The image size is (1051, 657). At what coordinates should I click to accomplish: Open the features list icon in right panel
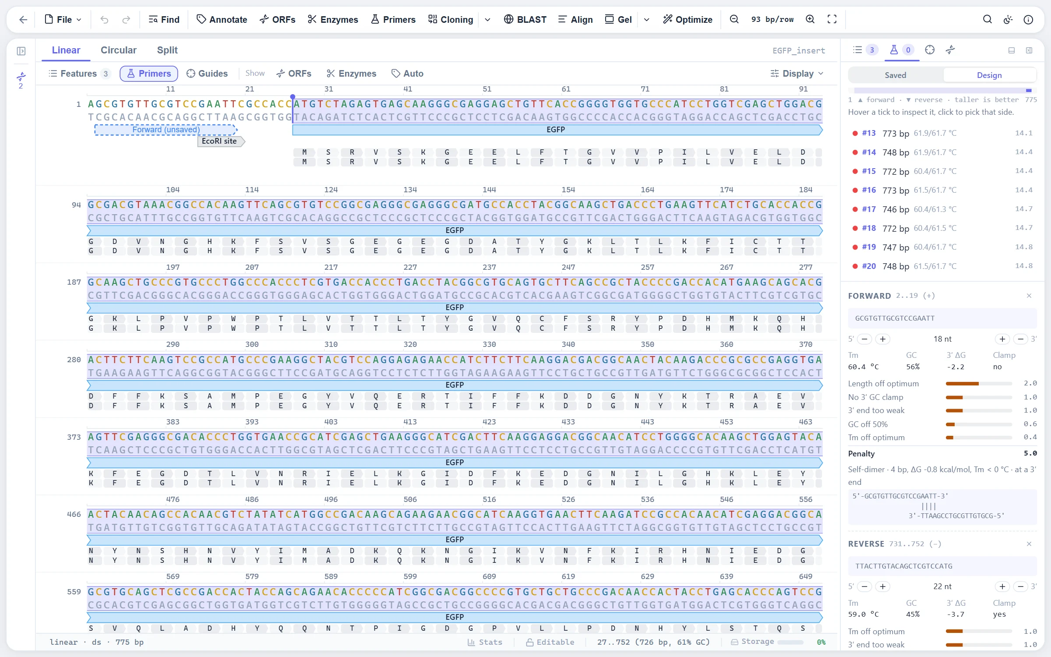(865, 50)
